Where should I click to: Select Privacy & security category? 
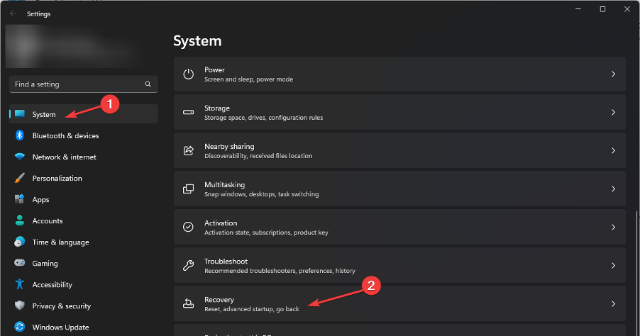[84, 306]
